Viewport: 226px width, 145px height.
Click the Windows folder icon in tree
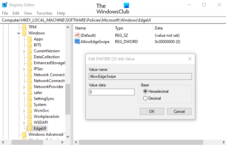tap(25, 33)
